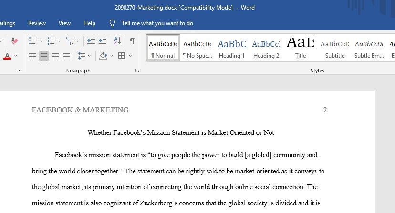
Task: Align text left
Action: [32, 56]
